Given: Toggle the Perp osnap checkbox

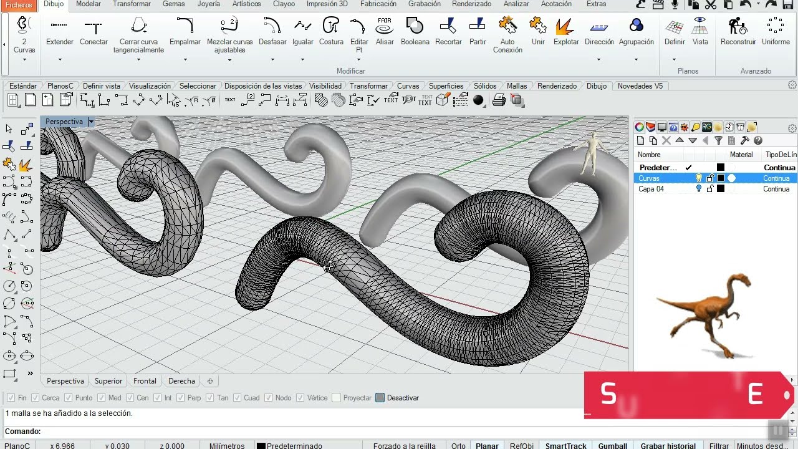Looking at the screenshot, I should click(x=180, y=398).
